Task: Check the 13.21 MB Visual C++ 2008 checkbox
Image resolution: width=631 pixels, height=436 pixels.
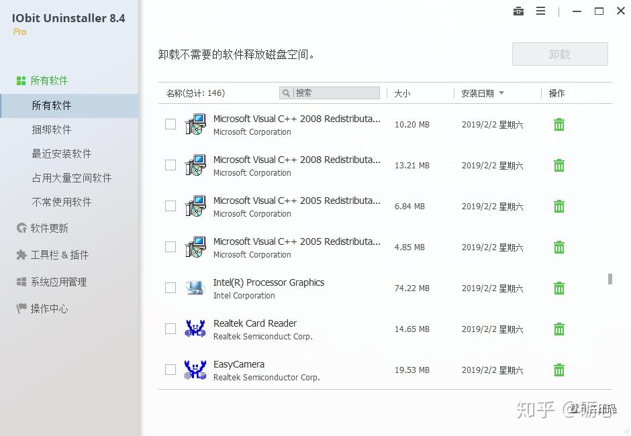Action: click(171, 165)
